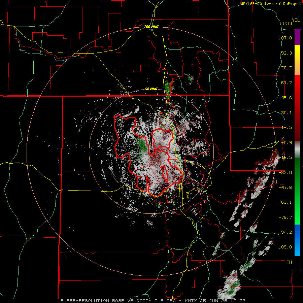This screenshot has width=303, height=303.
Task: Click the KMTX radar site center dot
Action: click(x=151, y=151)
